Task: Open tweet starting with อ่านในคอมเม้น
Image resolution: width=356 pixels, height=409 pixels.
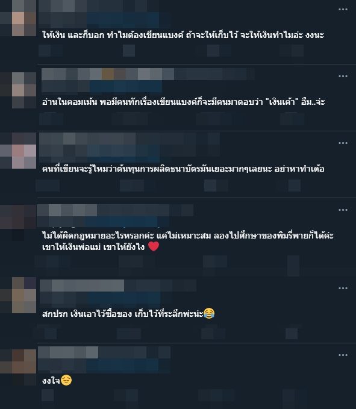Action: coord(183,102)
